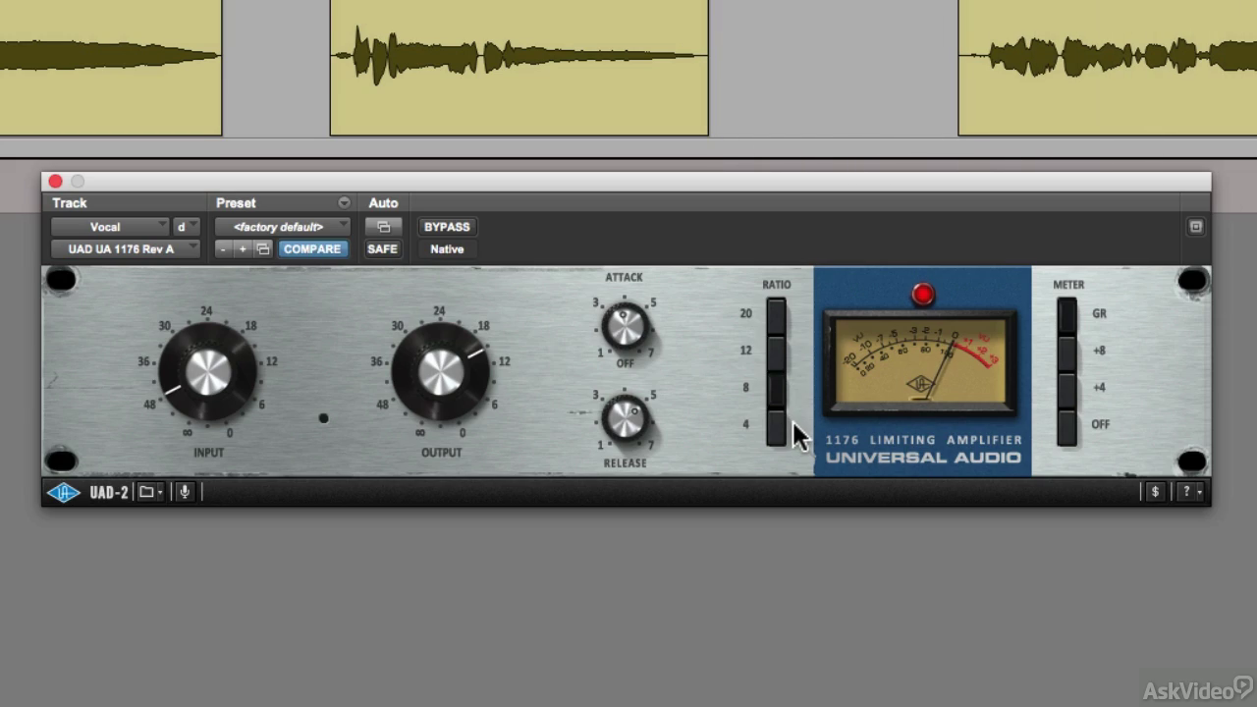
Task: Toggle the COMPARE button
Action: click(x=311, y=249)
